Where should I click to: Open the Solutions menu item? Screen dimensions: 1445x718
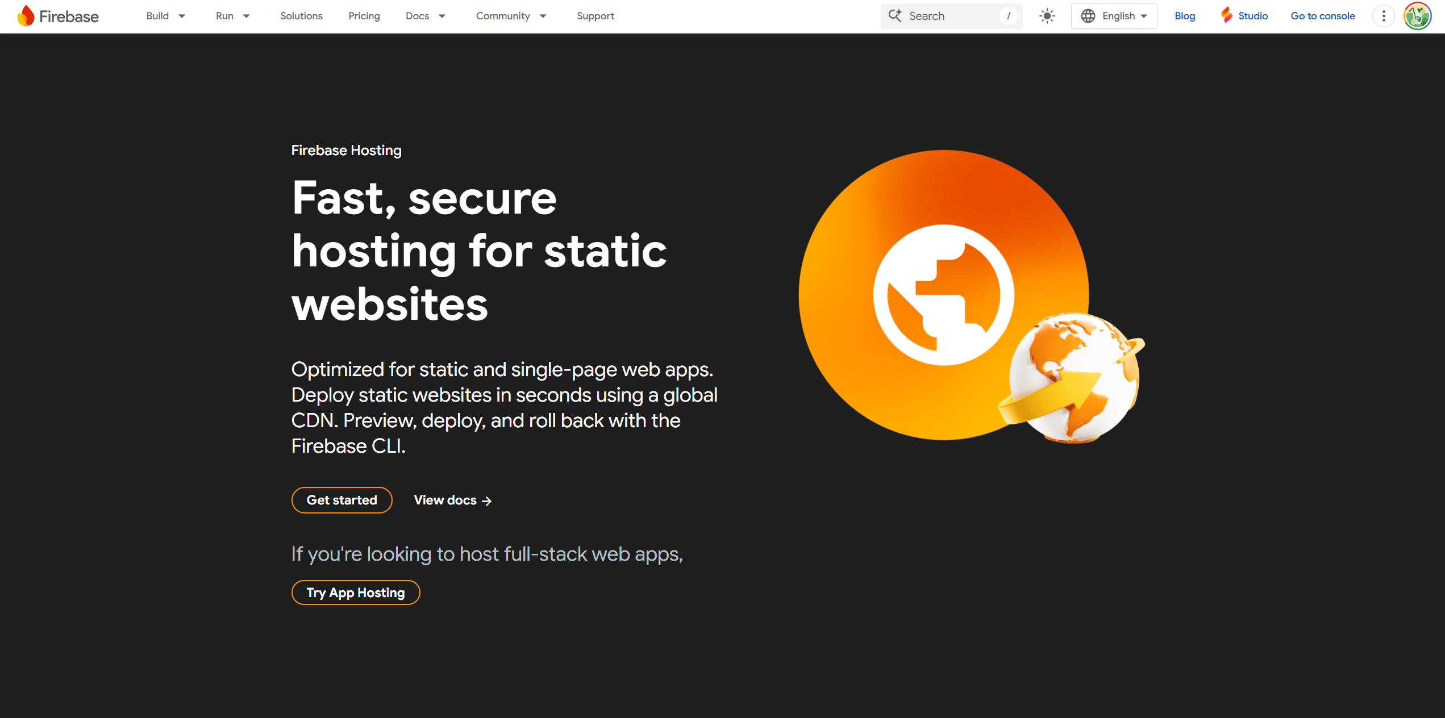[301, 16]
